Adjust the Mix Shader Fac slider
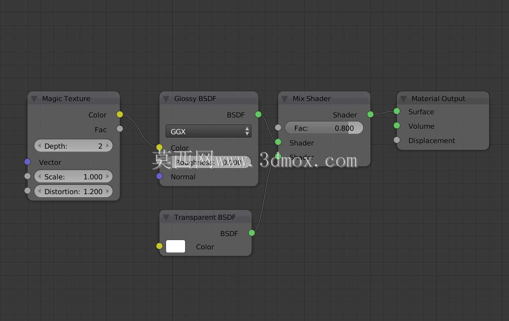509x321 pixels. (x=324, y=128)
